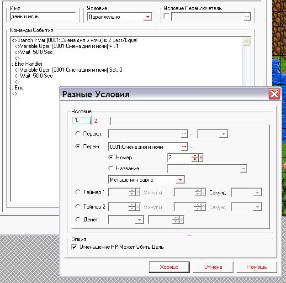Screen dimensions: 286x283
Task: Enable the Условие Переключатель checkbox
Action: (x=166, y=17)
